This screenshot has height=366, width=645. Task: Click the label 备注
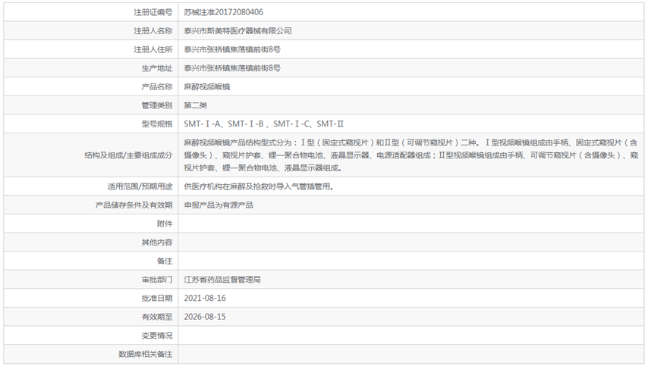[x=165, y=261]
